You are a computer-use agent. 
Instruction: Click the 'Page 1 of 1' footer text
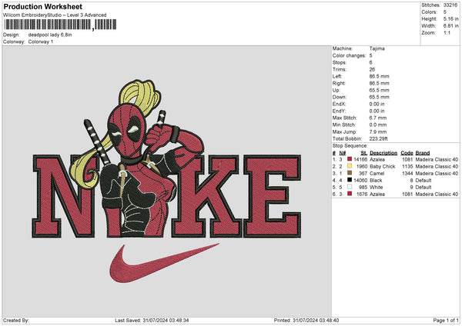[446, 320]
